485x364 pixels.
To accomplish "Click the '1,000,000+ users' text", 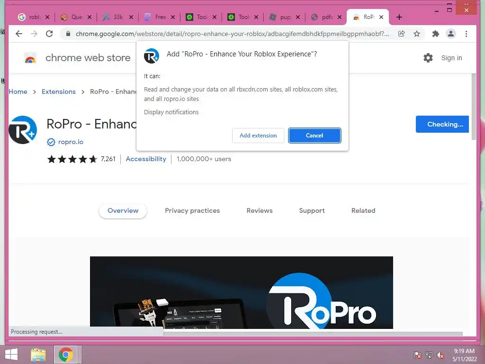I will click(204, 159).
